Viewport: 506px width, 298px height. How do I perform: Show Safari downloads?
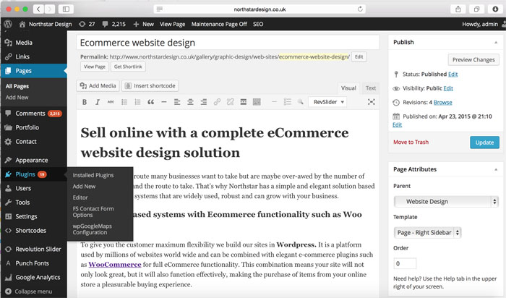[495, 9]
